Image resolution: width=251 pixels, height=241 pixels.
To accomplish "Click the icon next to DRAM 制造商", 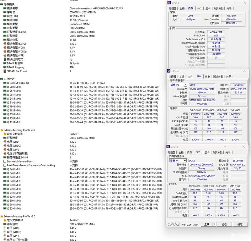I will point(5,63).
